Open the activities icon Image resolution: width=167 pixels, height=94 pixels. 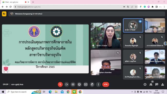tap(163, 84)
